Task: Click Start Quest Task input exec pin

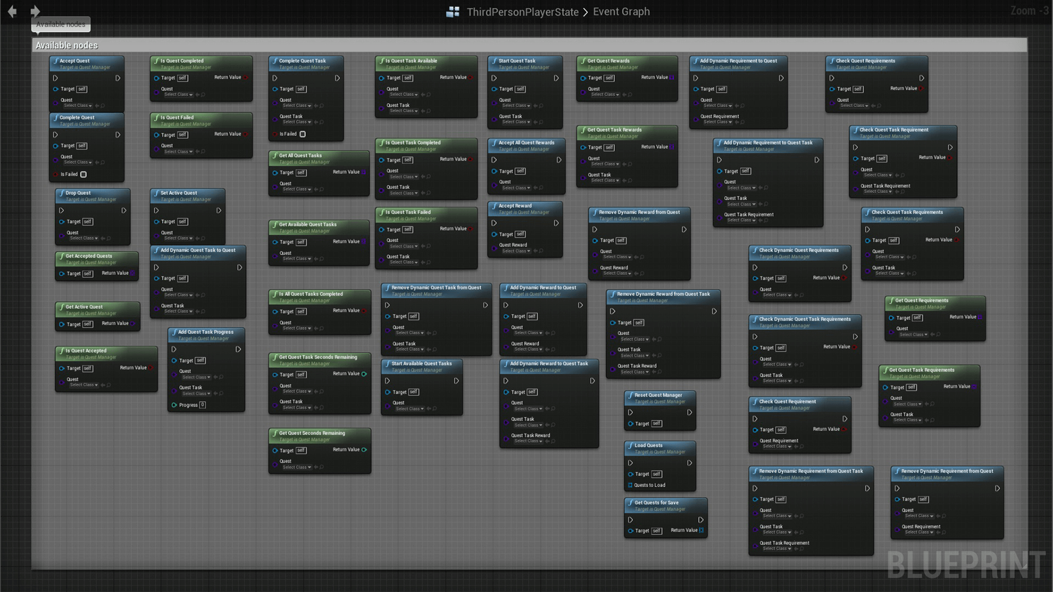Action: point(494,78)
